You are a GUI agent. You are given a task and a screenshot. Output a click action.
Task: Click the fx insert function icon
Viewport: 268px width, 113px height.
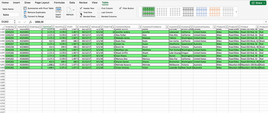pos(30,22)
